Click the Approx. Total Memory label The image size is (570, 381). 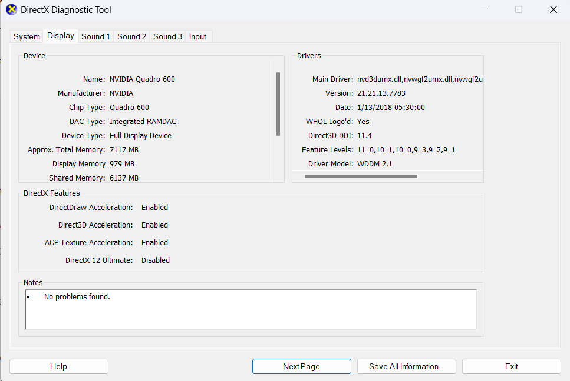pyautogui.click(x=66, y=150)
